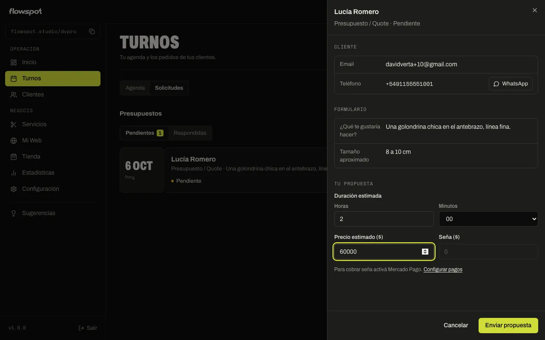Click the '8 a 10 cm' size answer
Viewport: 545px width, 340px height.
tap(398, 152)
